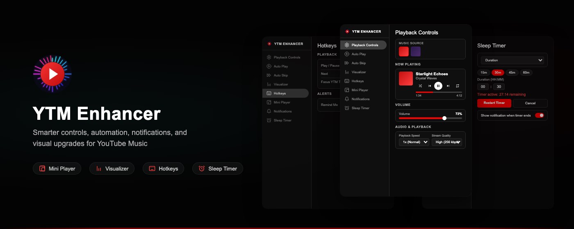574x229 pixels.
Task: Open Auto Skip in Playback Controls window sidebar
Action: point(363,63)
